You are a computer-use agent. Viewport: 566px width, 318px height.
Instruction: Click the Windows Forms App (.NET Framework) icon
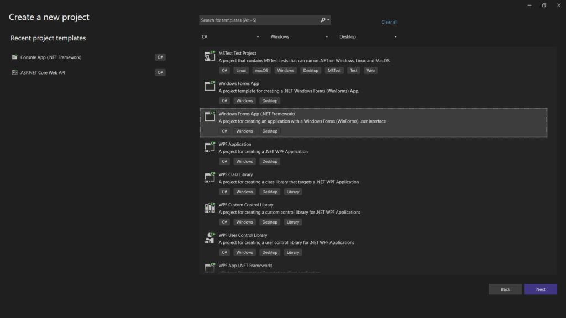point(209,116)
